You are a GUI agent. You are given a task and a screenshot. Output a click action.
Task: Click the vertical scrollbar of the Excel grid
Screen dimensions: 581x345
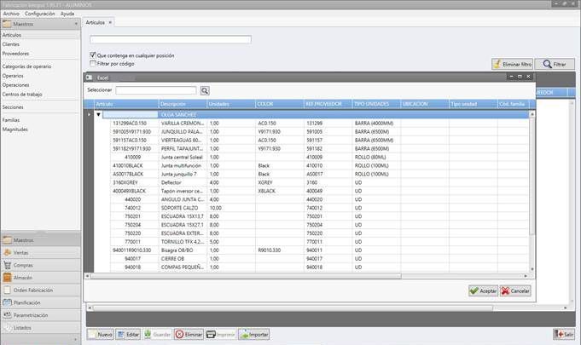[x=532, y=175]
